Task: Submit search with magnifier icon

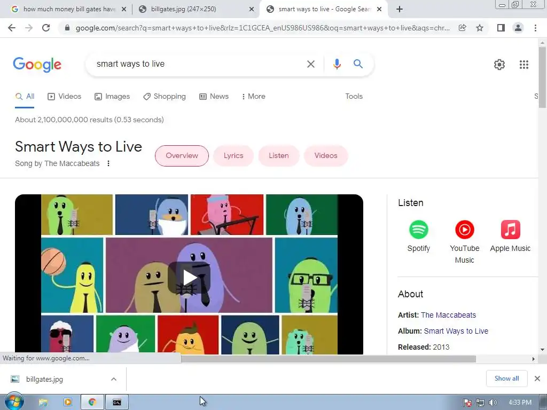Action: coord(358,64)
